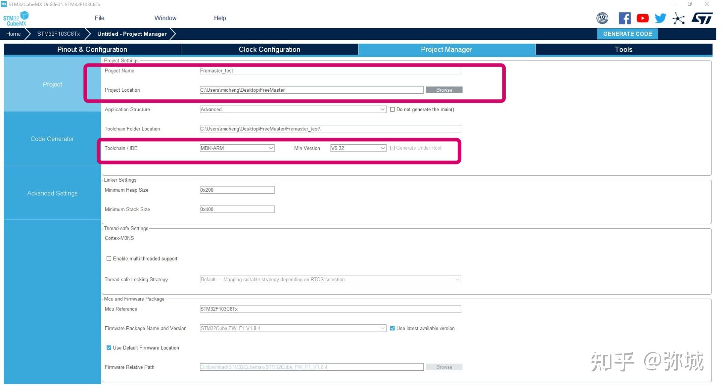Uncheck 'Use latest available version'

[392, 328]
